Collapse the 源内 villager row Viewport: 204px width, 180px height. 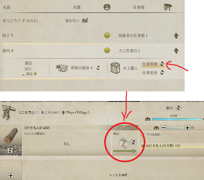[92, 51]
